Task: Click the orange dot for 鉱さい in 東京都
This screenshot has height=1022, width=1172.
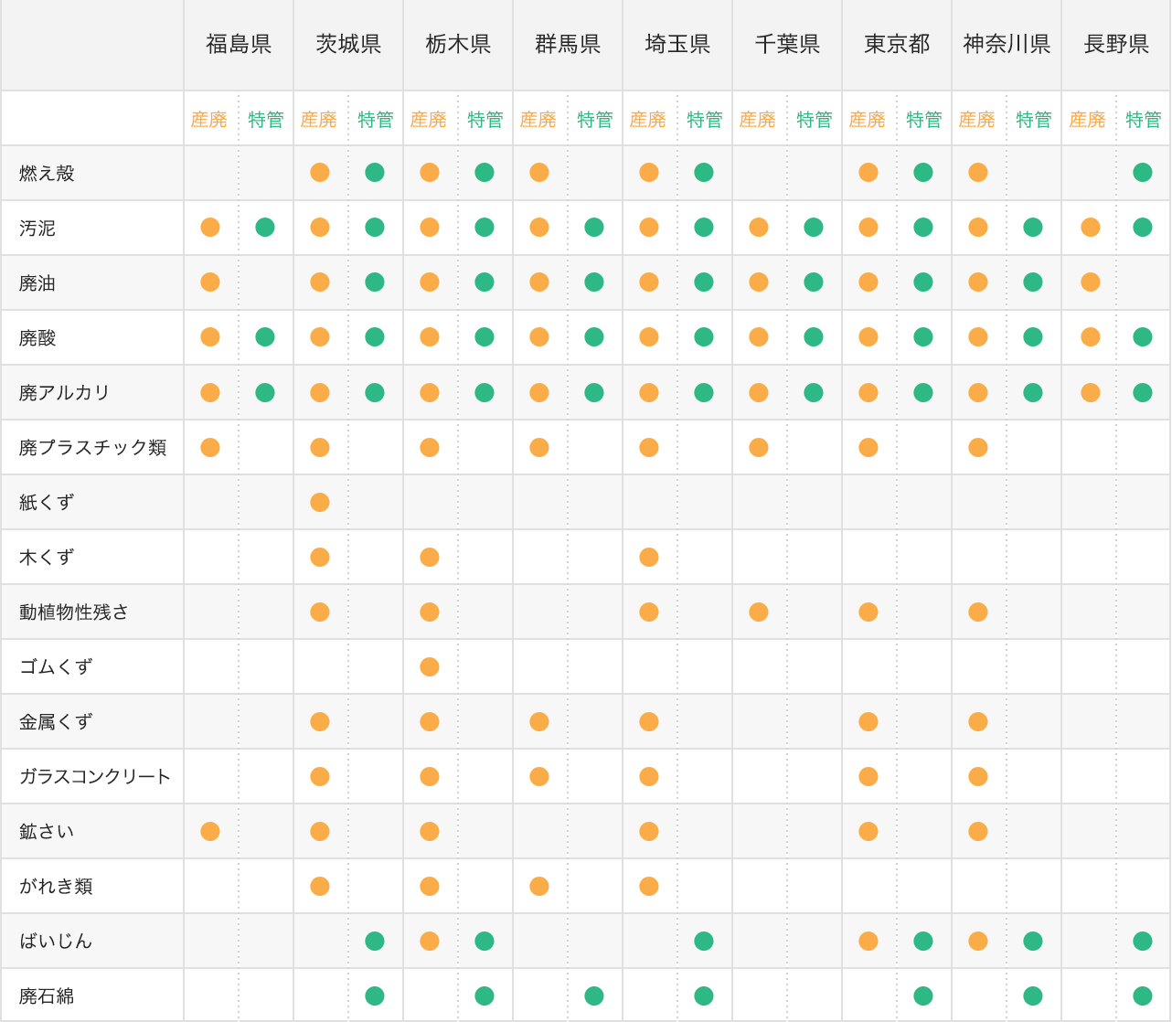Action: 868,831
